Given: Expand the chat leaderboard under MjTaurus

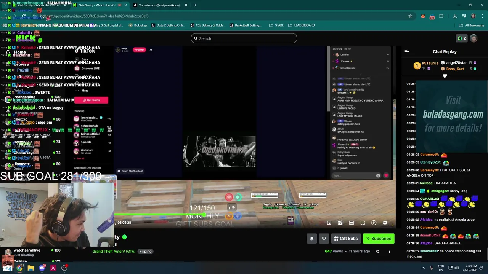Looking at the screenshot, I should tap(445, 76).
